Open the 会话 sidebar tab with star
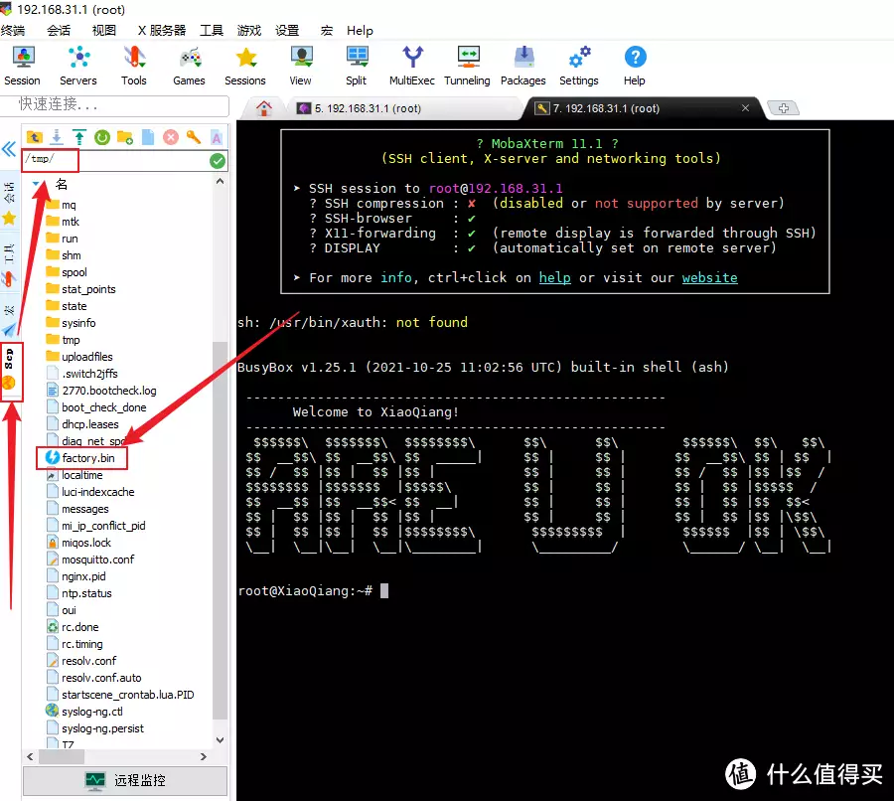 pos(9,205)
